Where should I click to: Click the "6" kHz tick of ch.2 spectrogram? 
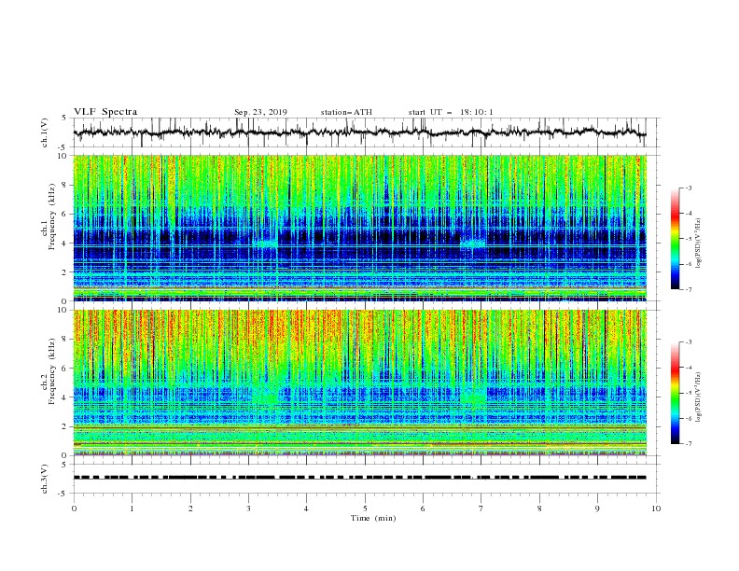point(65,369)
